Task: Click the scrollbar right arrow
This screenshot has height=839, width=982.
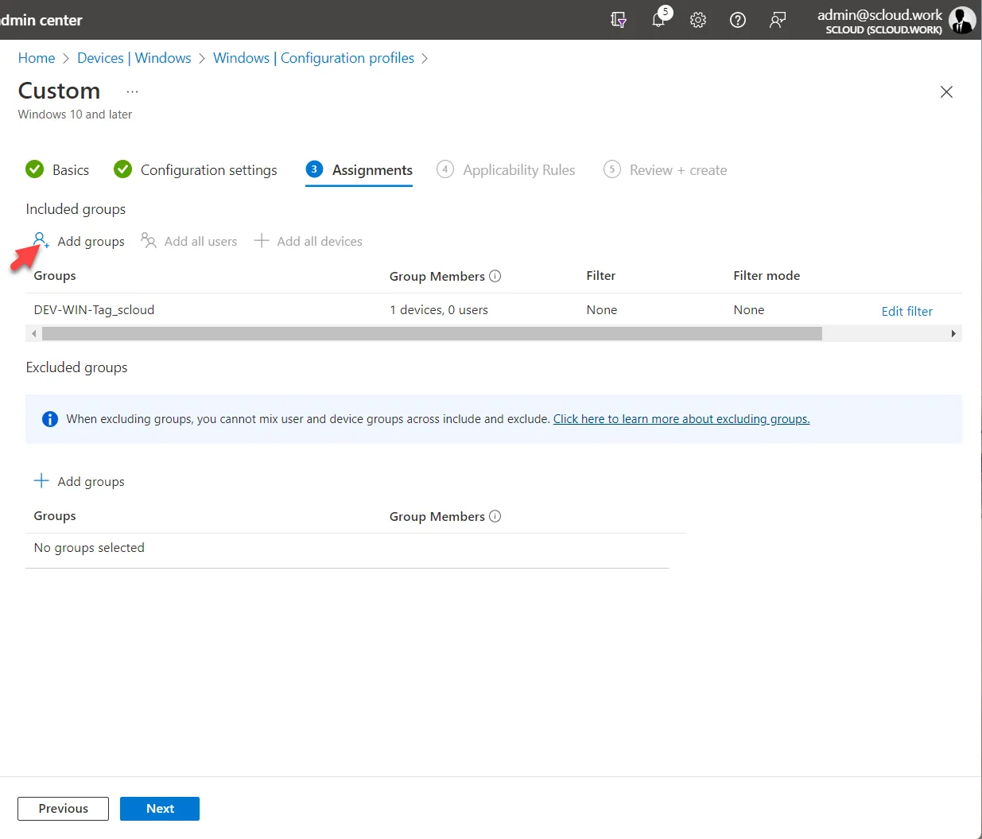Action: point(953,334)
